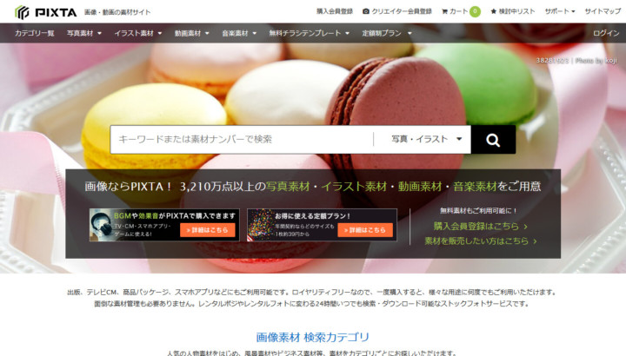Open the サイトマップ link

[x=603, y=11]
